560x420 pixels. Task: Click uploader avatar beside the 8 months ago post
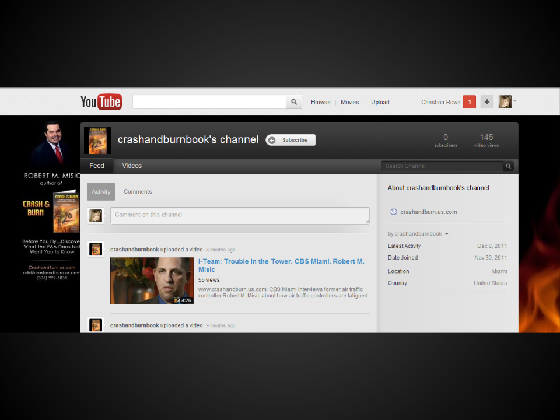(x=96, y=249)
